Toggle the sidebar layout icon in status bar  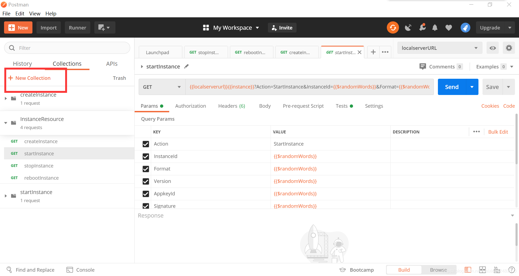(468, 270)
